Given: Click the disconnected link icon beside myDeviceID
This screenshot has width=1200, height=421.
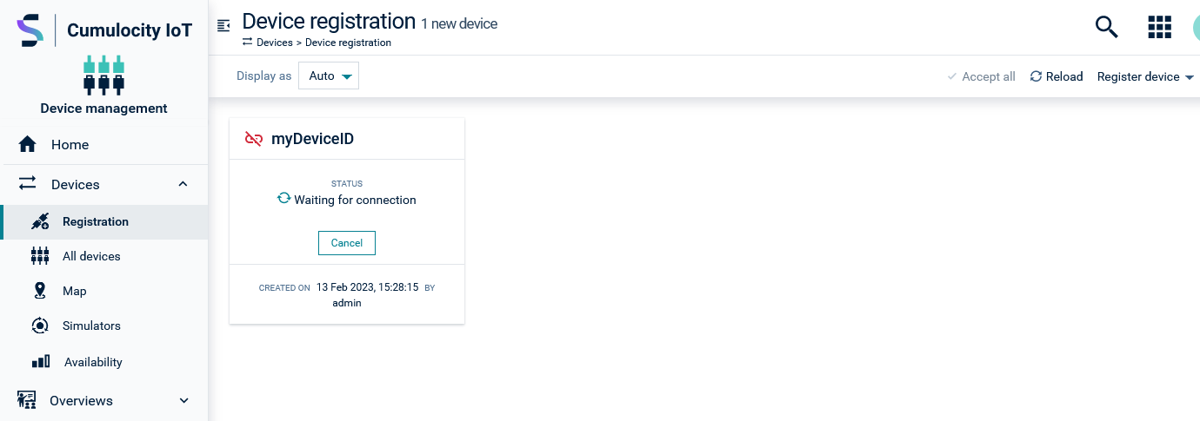Looking at the screenshot, I should [254, 139].
